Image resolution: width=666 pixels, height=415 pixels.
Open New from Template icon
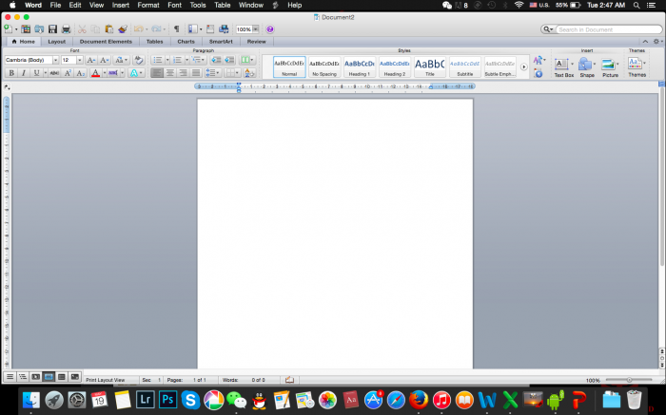coord(26,29)
